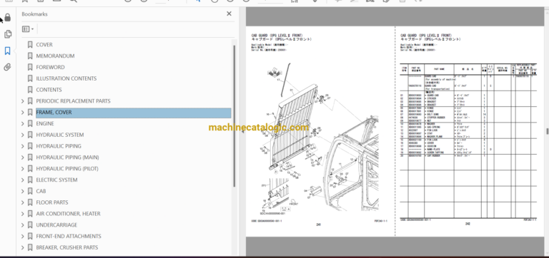This screenshot has height=258, width=549.
Task: Click page number 241 at page bottom
Action: pyautogui.click(x=319, y=225)
